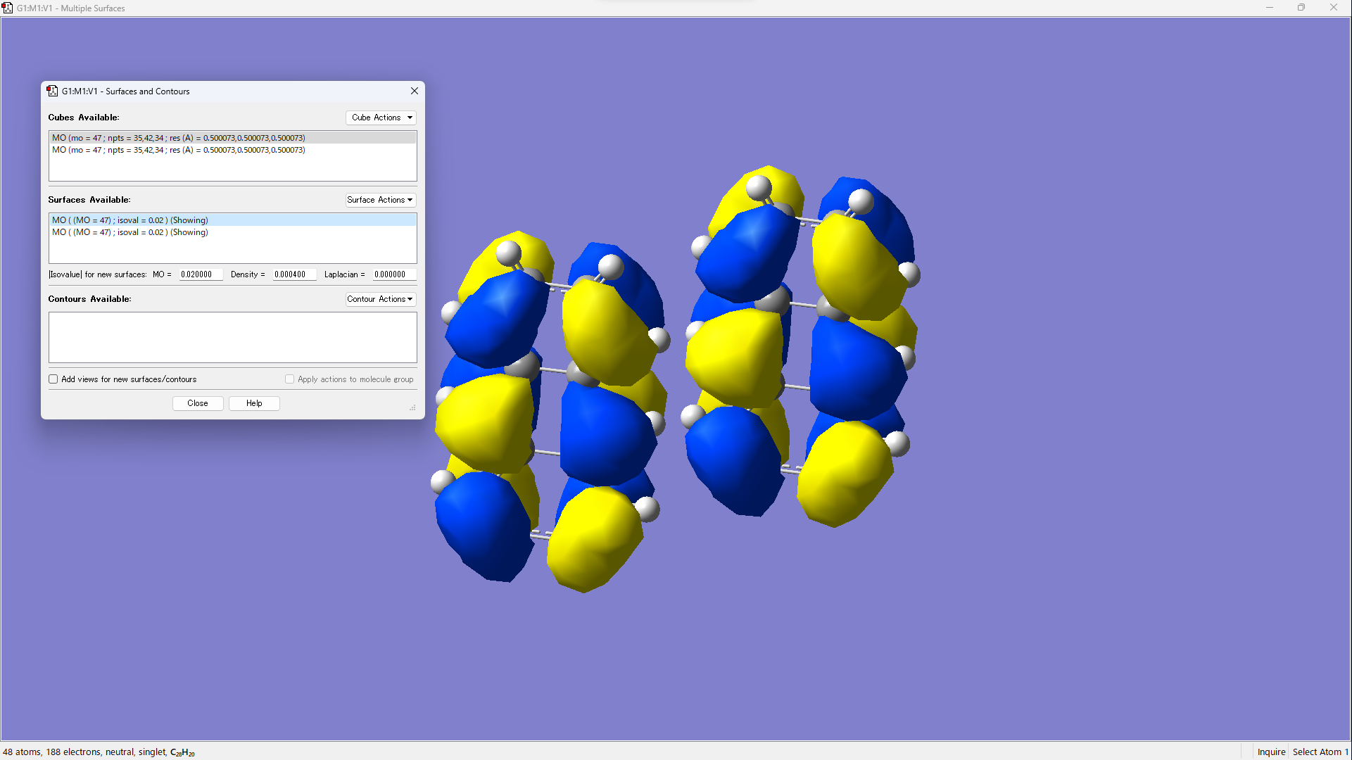
Task: Restore down the main window
Action: coord(1301,8)
